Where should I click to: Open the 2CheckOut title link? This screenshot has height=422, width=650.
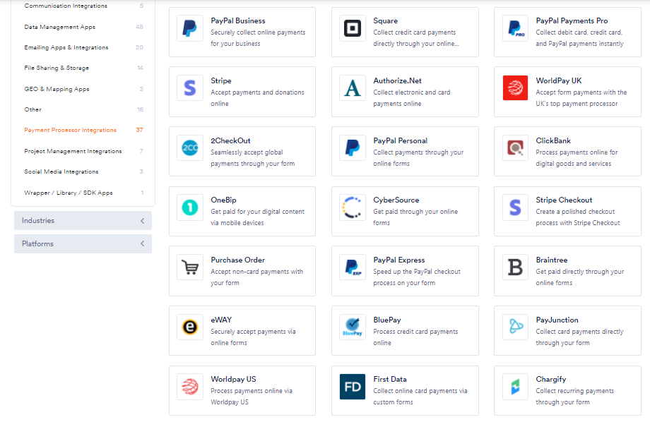[230, 141]
